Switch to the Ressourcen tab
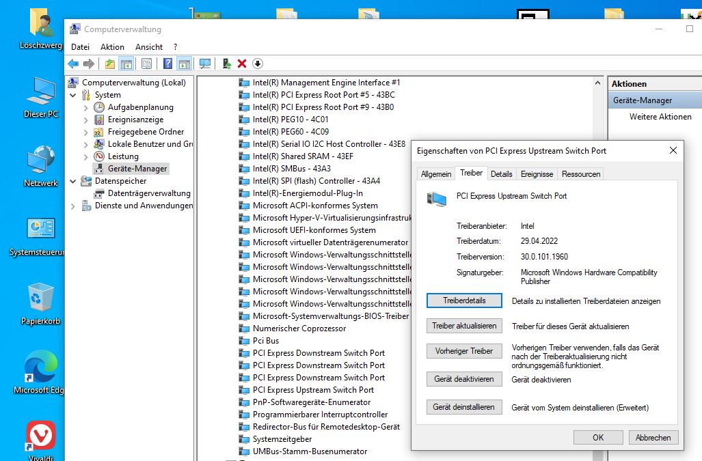This screenshot has height=461, width=702. pyautogui.click(x=581, y=174)
